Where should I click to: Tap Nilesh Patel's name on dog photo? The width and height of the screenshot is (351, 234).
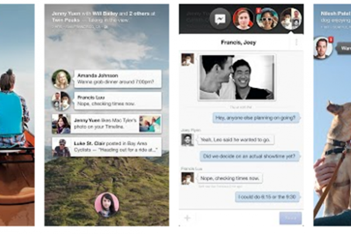coord(335,13)
